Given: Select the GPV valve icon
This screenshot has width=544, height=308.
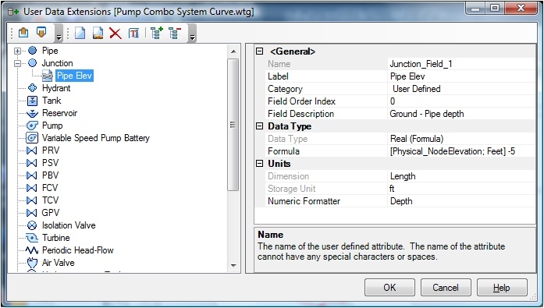Looking at the screenshot, I should [32, 213].
